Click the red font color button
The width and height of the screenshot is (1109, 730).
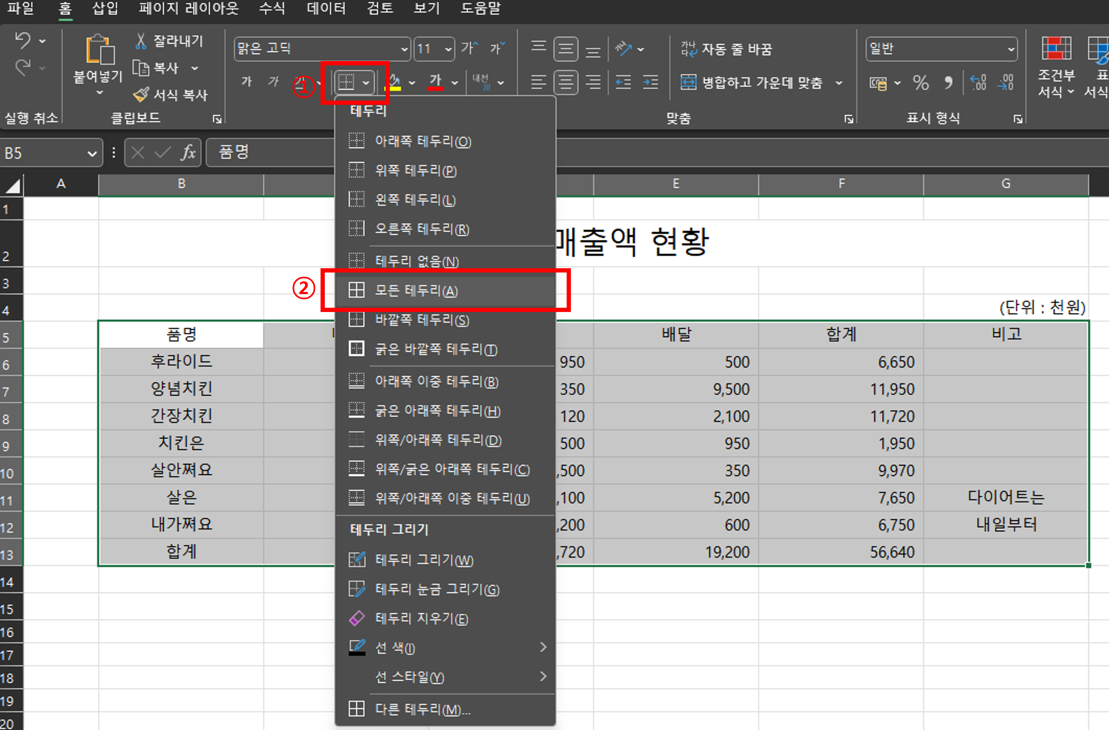pos(436,82)
